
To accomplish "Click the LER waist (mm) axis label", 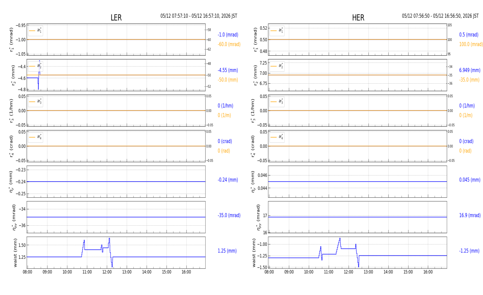I will (15, 253).
